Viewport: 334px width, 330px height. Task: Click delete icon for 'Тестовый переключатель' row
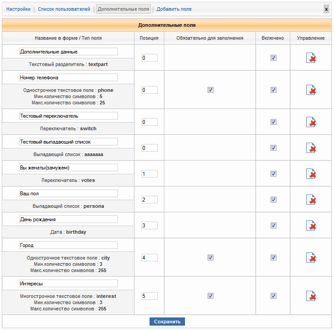(x=311, y=122)
